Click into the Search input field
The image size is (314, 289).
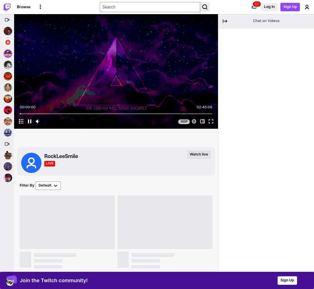(150, 7)
